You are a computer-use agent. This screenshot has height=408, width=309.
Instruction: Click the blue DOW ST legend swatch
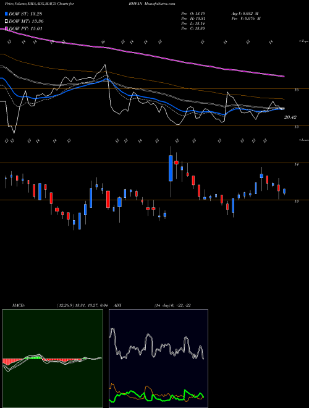[x=6, y=14]
